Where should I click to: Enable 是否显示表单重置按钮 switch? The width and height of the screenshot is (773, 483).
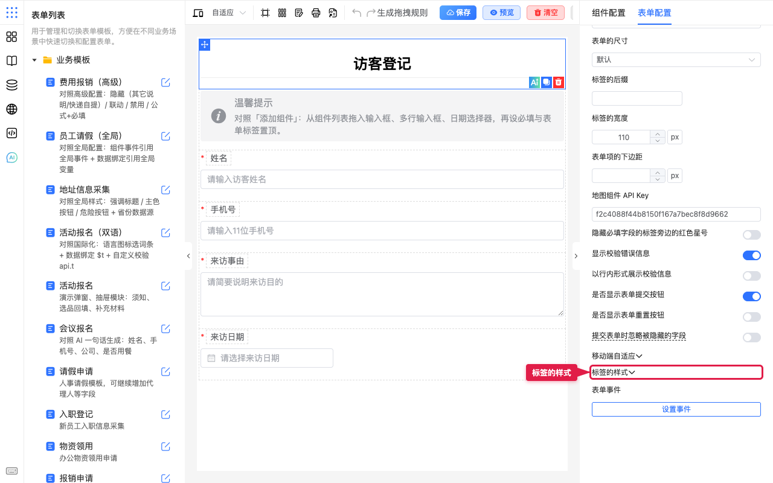click(x=751, y=317)
